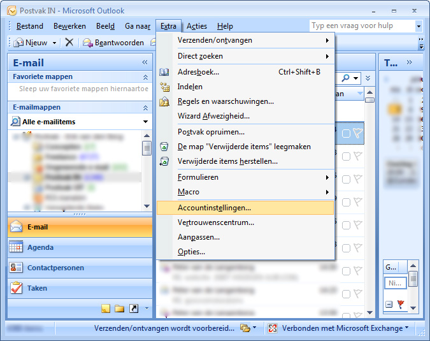Open the Macro submenu
Screen dimensions: 430x341
click(x=245, y=192)
